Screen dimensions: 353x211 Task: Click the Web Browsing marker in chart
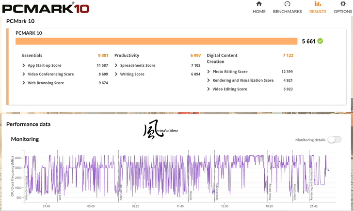click(x=60, y=192)
